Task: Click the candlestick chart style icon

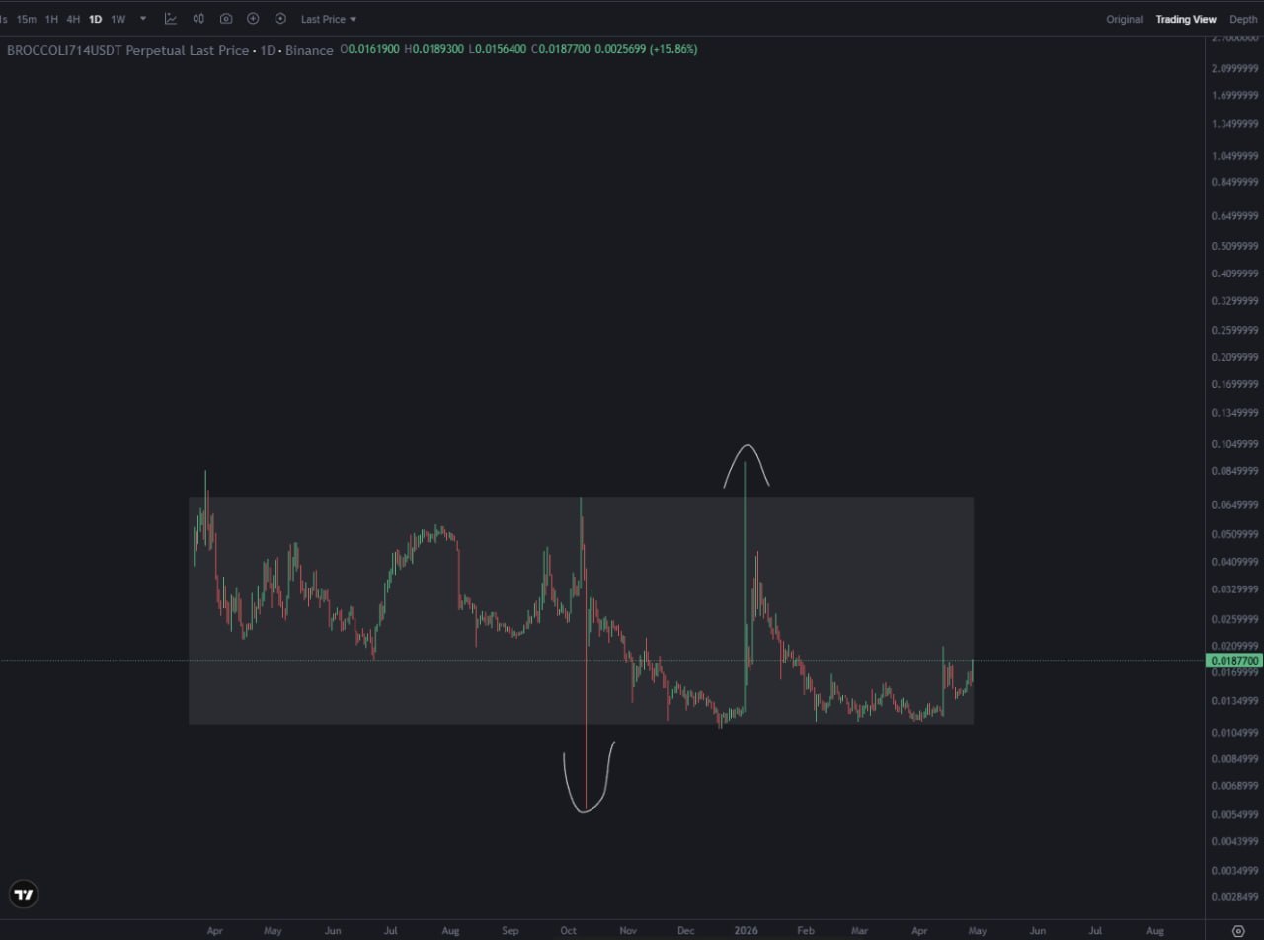Action: (198, 19)
